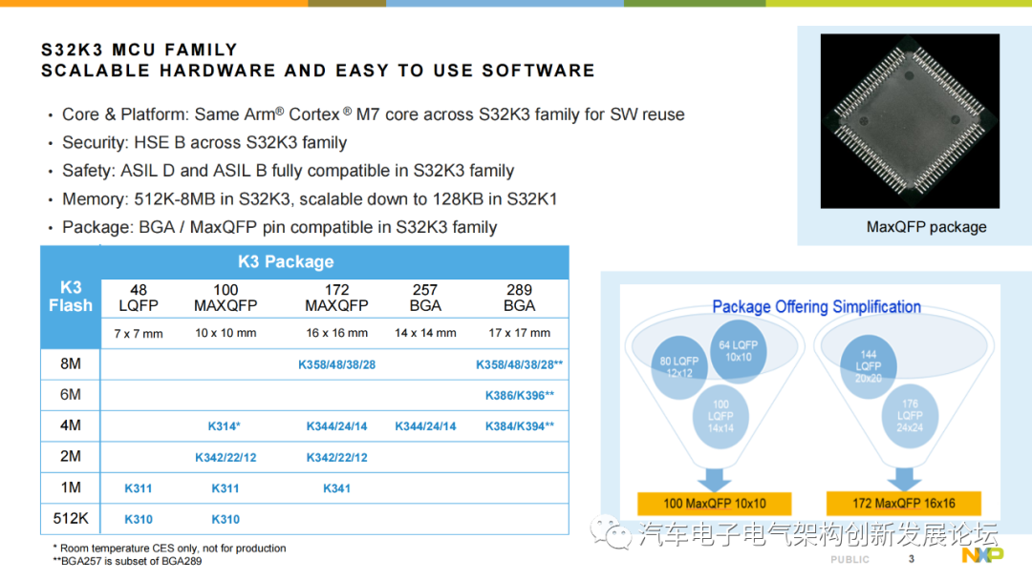The height and width of the screenshot is (580, 1032).
Task: Click K344/24/14 under 257 BGA
Action: [x=425, y=426]
